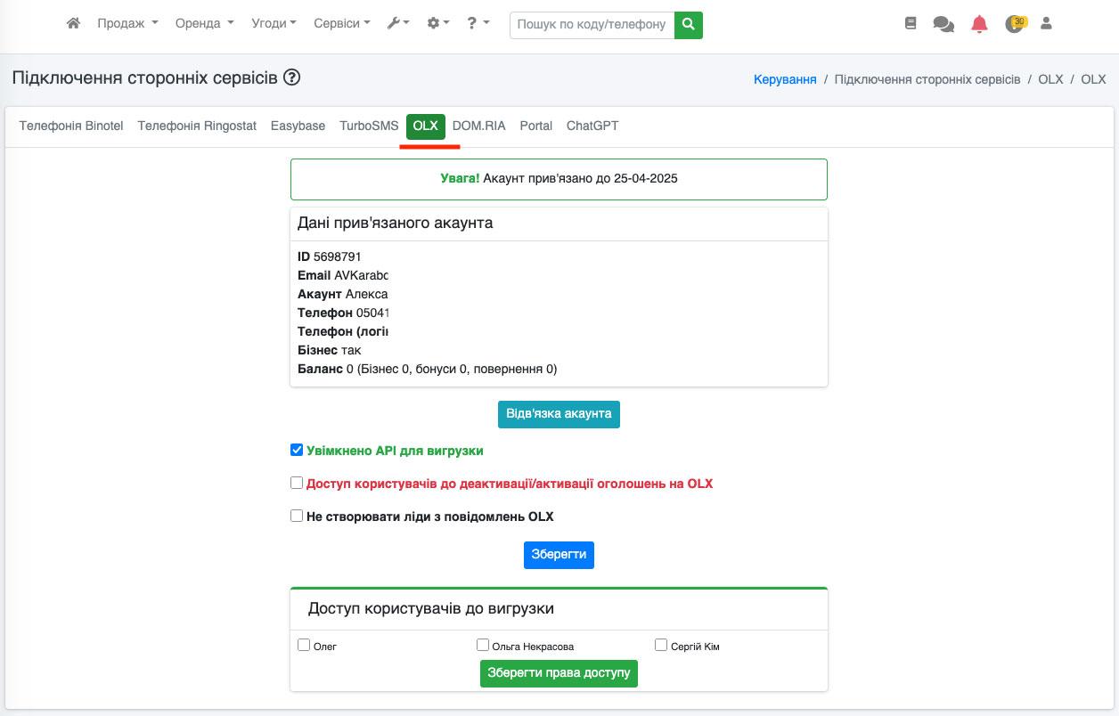Check the box for user Ольга Некрасова
Image resolution: width=1119 pixels, height=716 pixels.
click(x=483, y=645)
